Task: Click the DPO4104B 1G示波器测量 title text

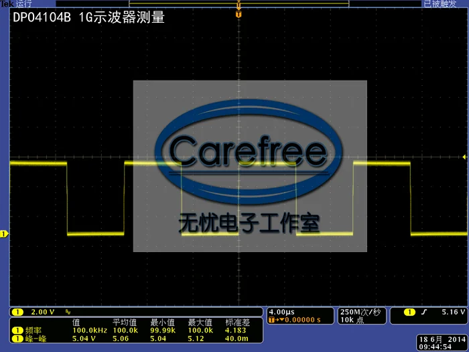Action: tap(88, 17)
